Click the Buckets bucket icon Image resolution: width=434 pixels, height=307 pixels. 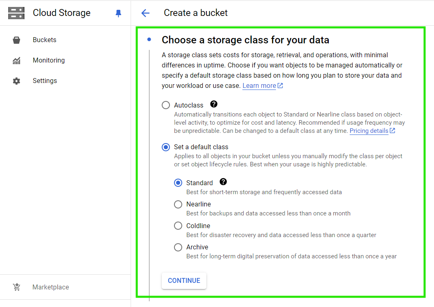[x=17, y=40]
